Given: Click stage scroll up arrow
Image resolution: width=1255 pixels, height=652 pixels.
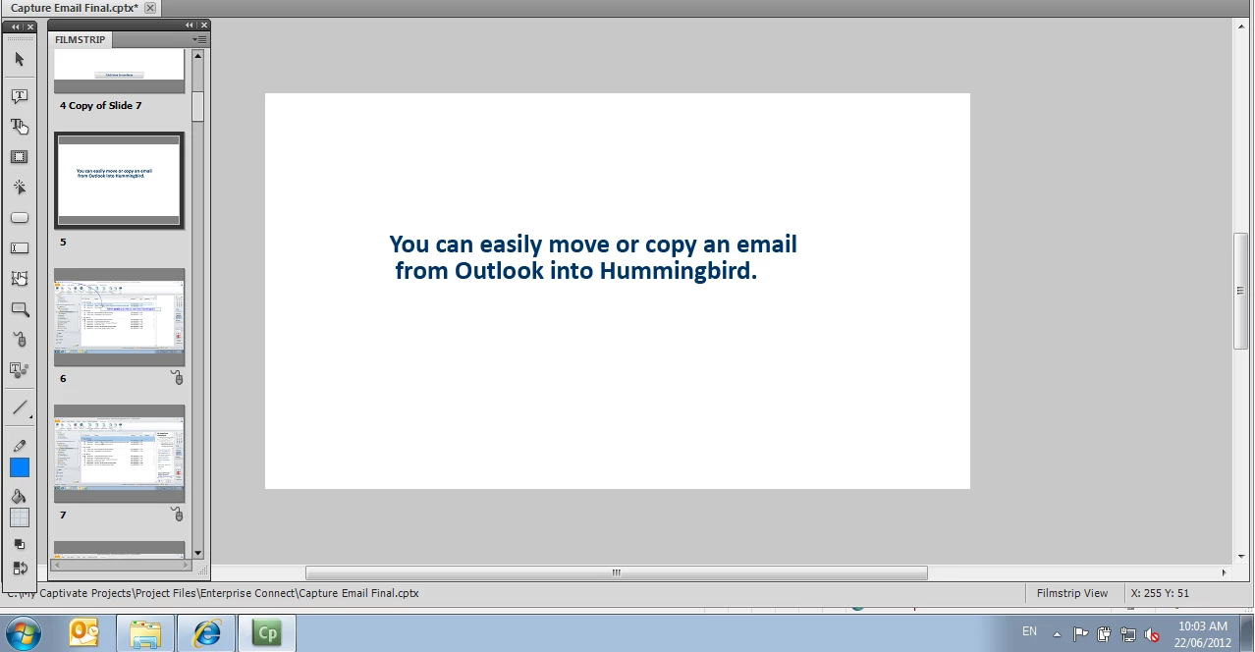Looking at the screenshot, I should point(1240,26).
